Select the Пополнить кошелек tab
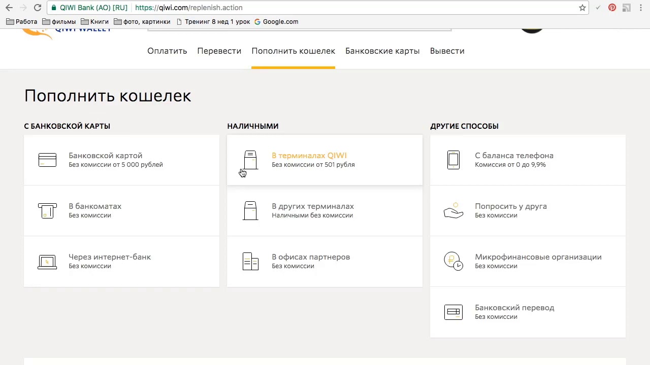The image size is (650, 365). click(293, 51)
